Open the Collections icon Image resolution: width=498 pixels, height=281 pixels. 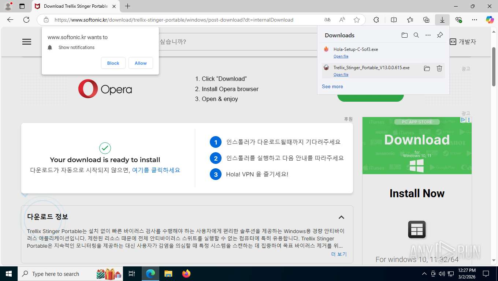click(426, 20)
